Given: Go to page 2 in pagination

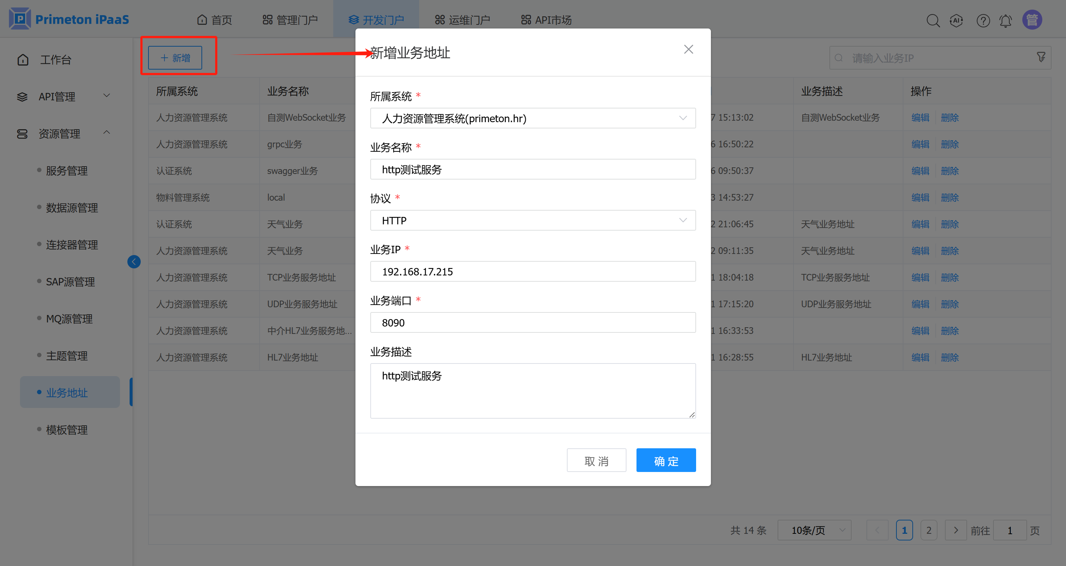Looking at the screenshot, I should click(929, 530).
